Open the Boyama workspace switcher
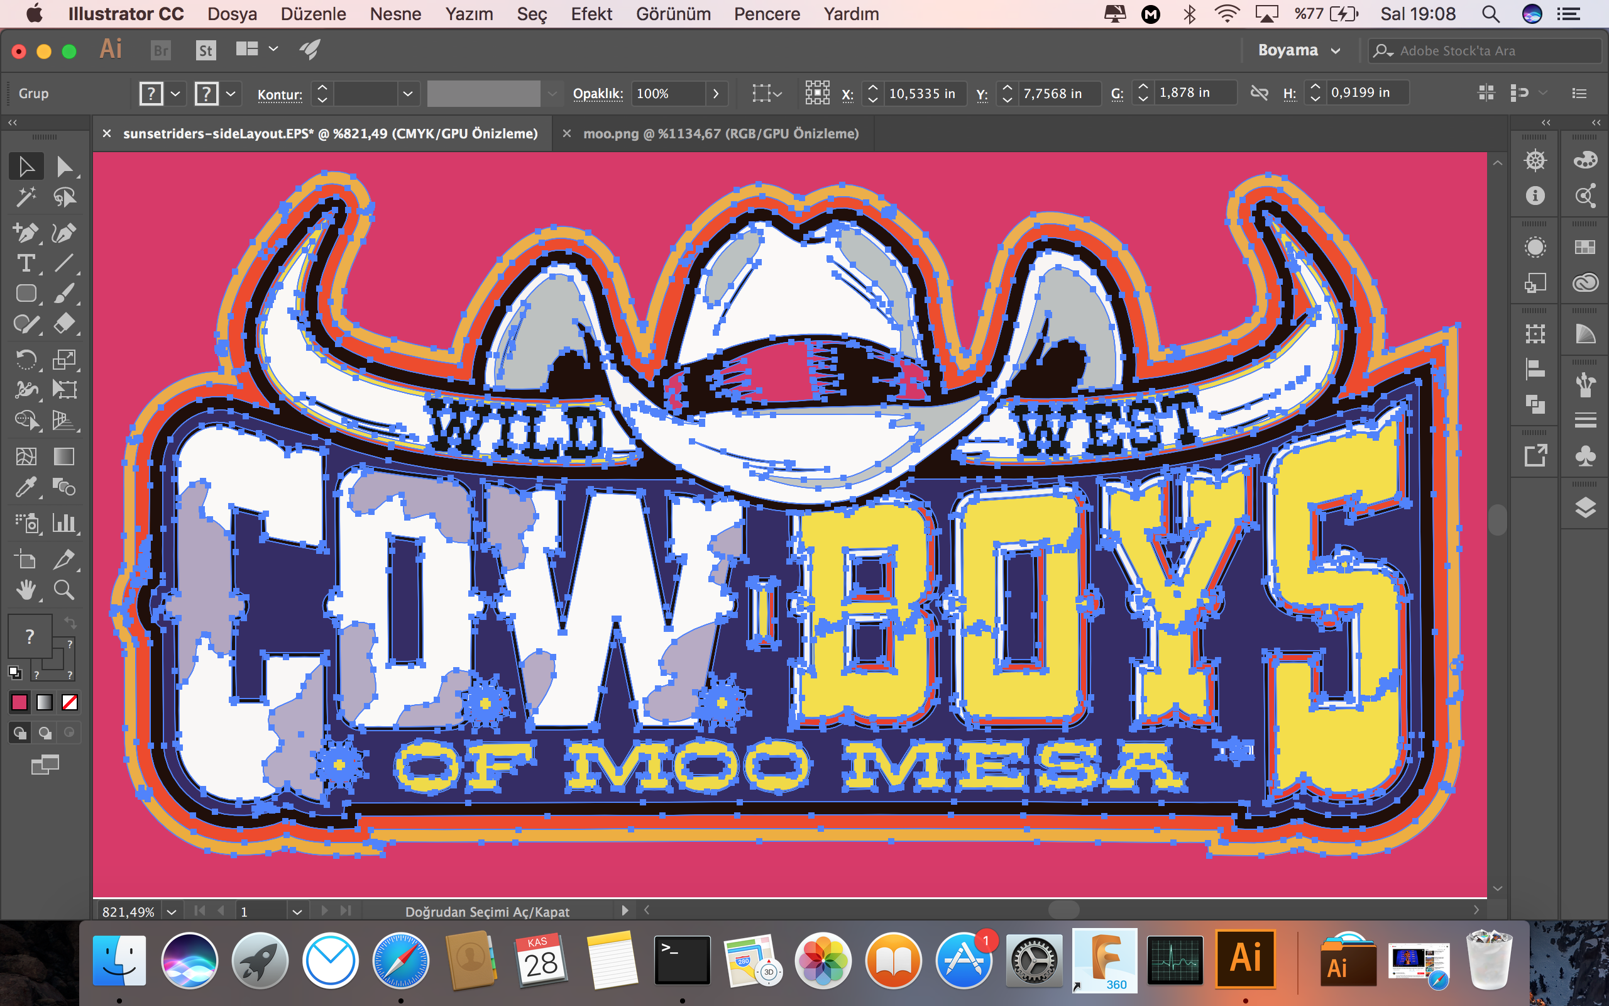 click(1299, 50)
